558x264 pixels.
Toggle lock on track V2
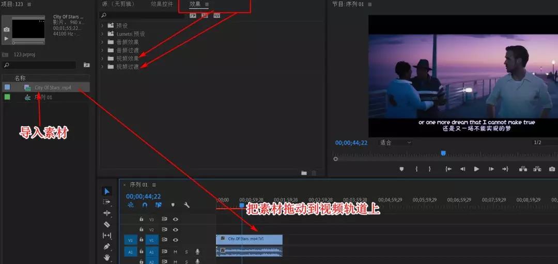pos(141,229)
